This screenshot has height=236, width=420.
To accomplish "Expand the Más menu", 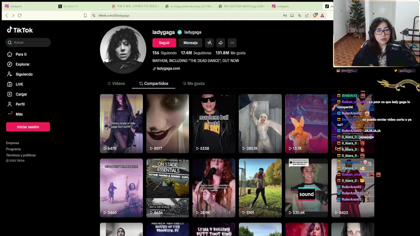I will click(x=19, y=114).
